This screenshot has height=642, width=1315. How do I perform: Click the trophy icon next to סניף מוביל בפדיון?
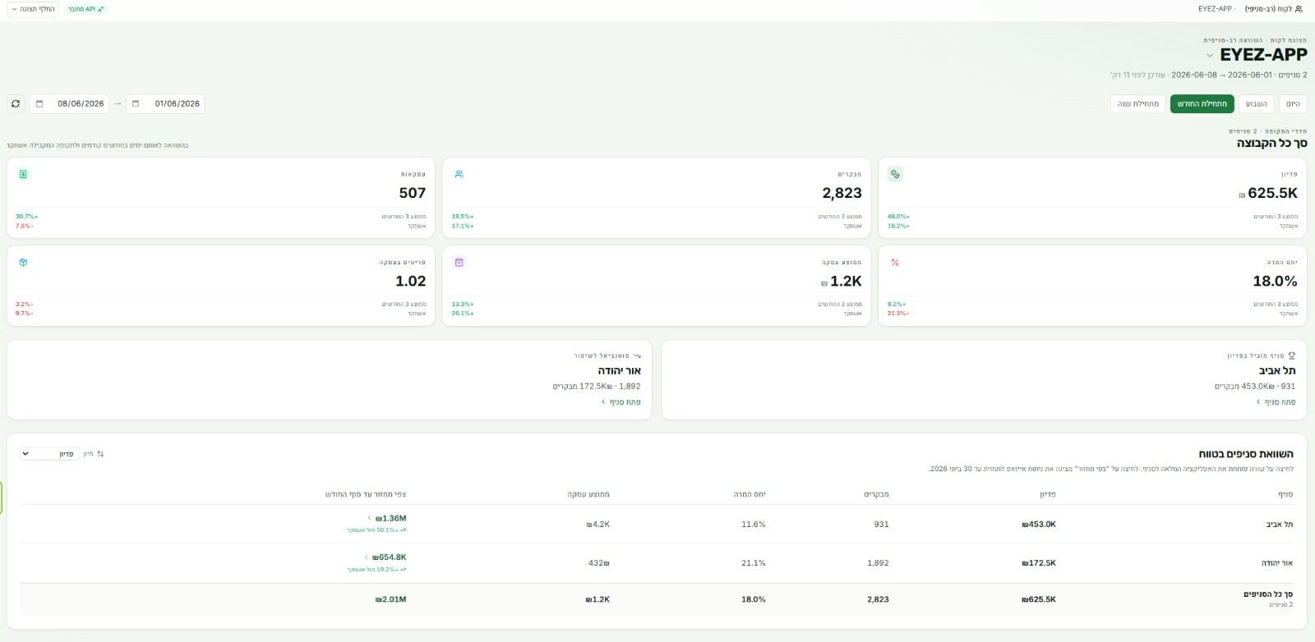click(1292, 355)
